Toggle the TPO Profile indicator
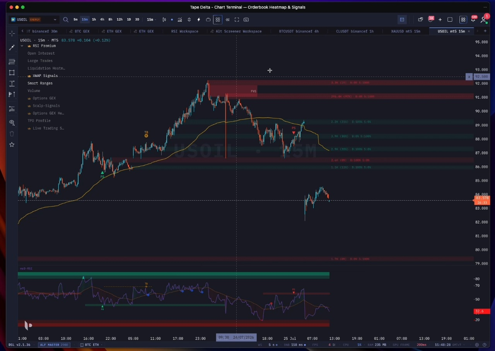This screenshot has height=351, width=495. click(x=39, y=121)
